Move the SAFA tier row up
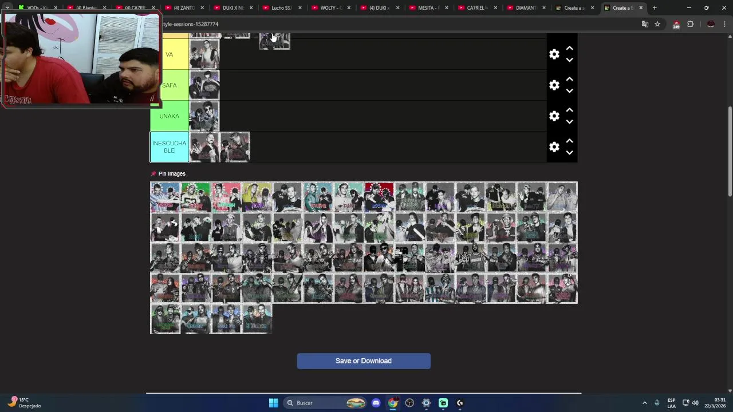Screen dimensions: 733x412 pos(569,80)
